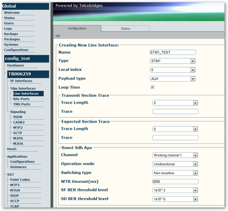Click the List link
This screenshot has width=228, height=211.
58,35
